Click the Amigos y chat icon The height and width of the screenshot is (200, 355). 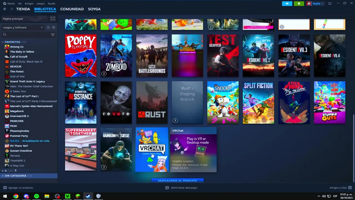[350, 188]
